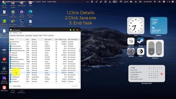176x99 pixels.
Task: Sort by the Memory column header
Action: point(63,39)
